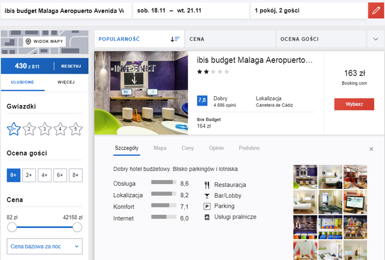Open the 'Cena bazowa za noc' dropdown
This screenshot has width=385, height=260.
(44, 246)
